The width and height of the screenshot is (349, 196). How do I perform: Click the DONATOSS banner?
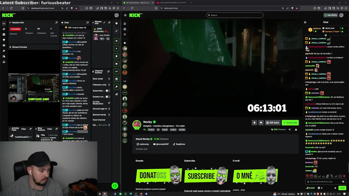(159, 176)
